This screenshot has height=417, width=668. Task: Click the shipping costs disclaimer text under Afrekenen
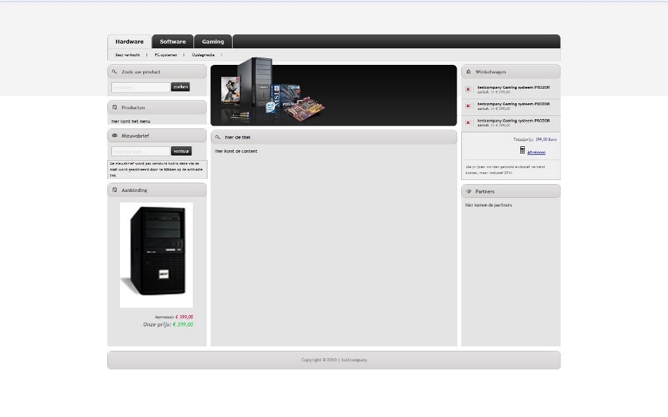coord(505,169)
